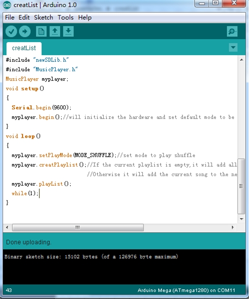
Task: Open the Sketch menu
Action: point(44,18)
